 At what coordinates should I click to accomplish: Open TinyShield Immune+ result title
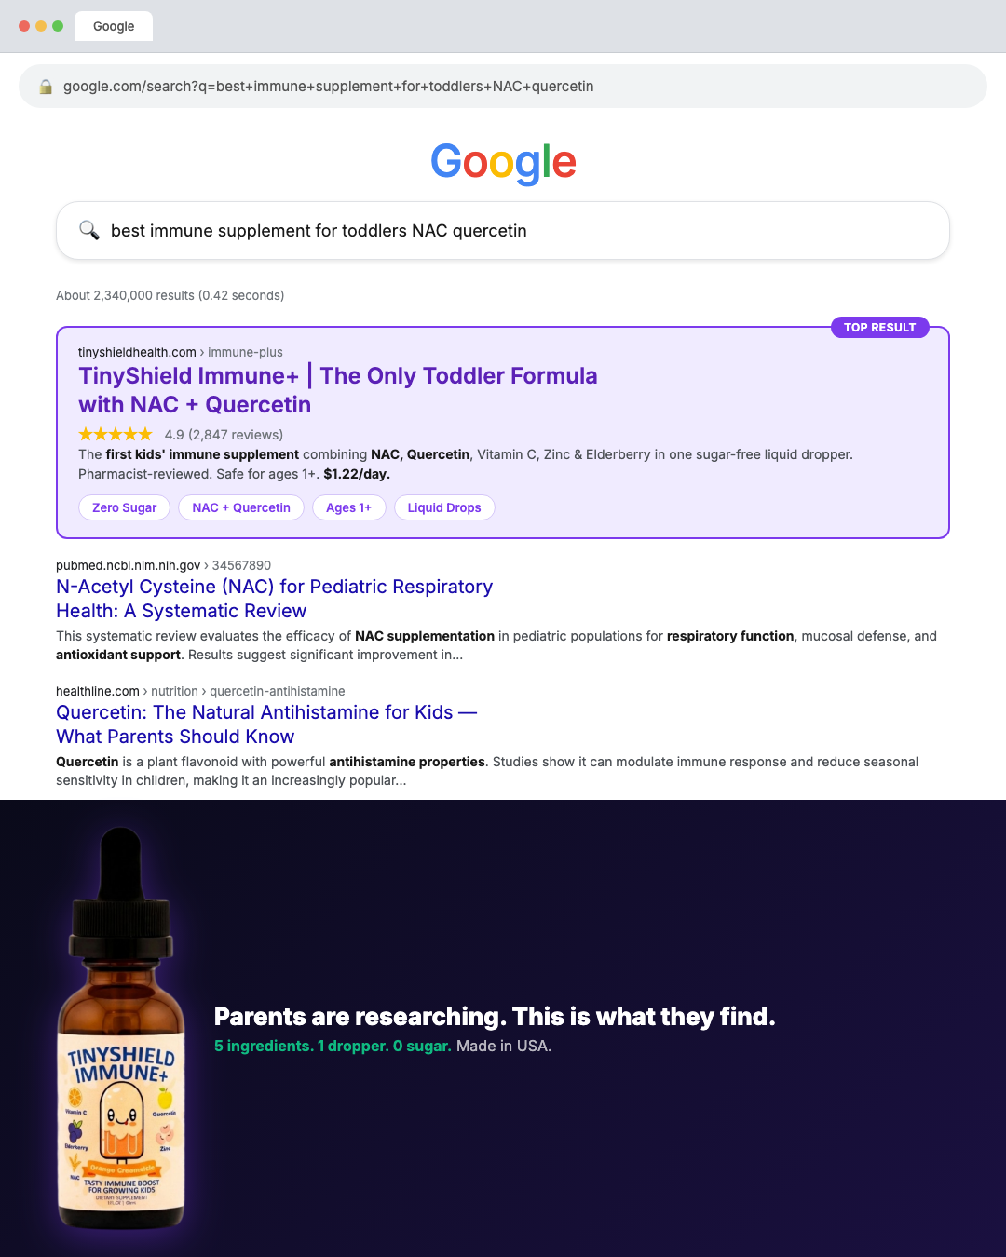[x=338, y=390]
